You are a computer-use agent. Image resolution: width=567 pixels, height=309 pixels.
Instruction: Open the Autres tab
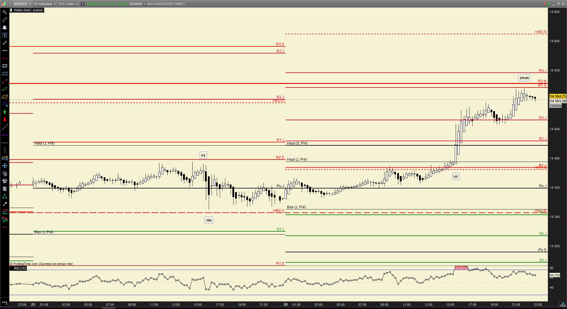[x=38, y=10]
